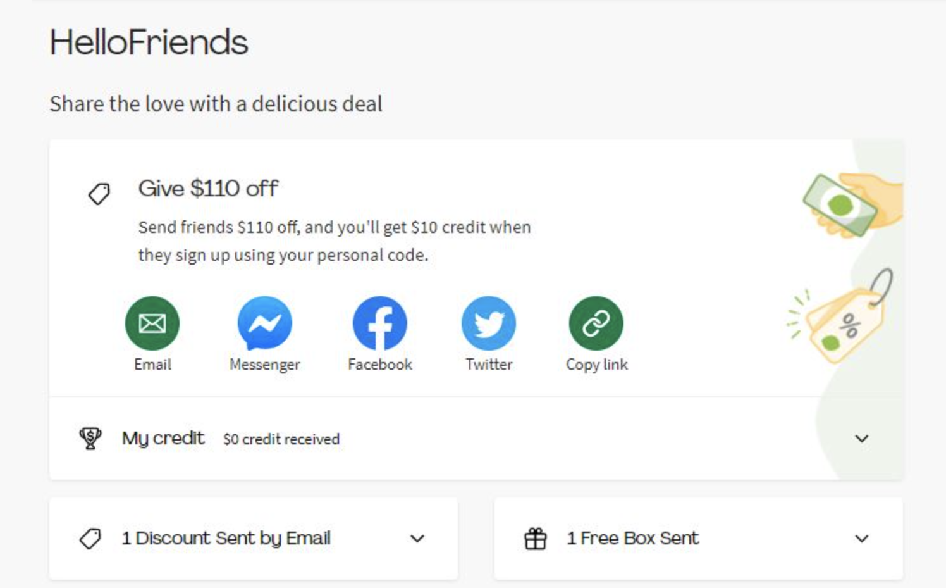Image resolution: width=946 pixels, height=588 pixels.
Task: Expand the Discount Sent by Email chevron
Action: point(417,539)
